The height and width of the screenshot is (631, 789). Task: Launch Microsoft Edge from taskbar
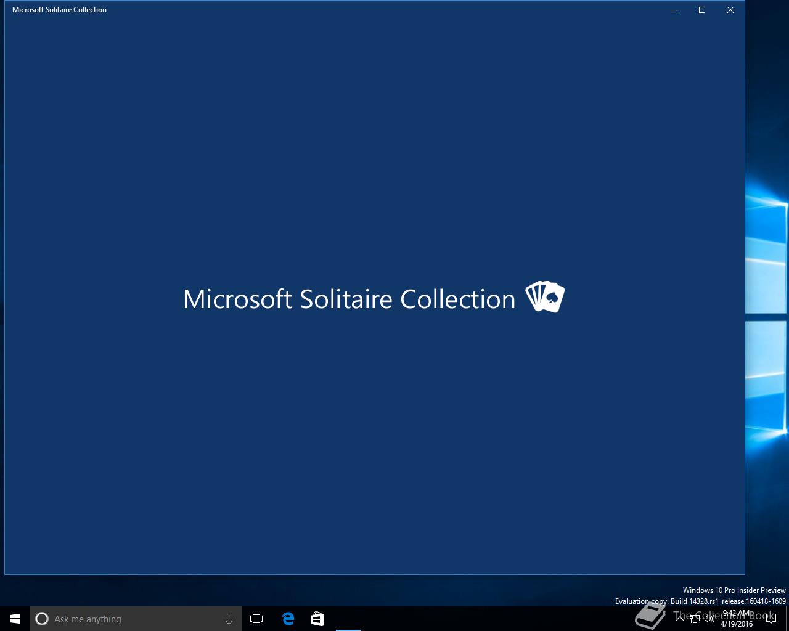click(x=288, y=619)
